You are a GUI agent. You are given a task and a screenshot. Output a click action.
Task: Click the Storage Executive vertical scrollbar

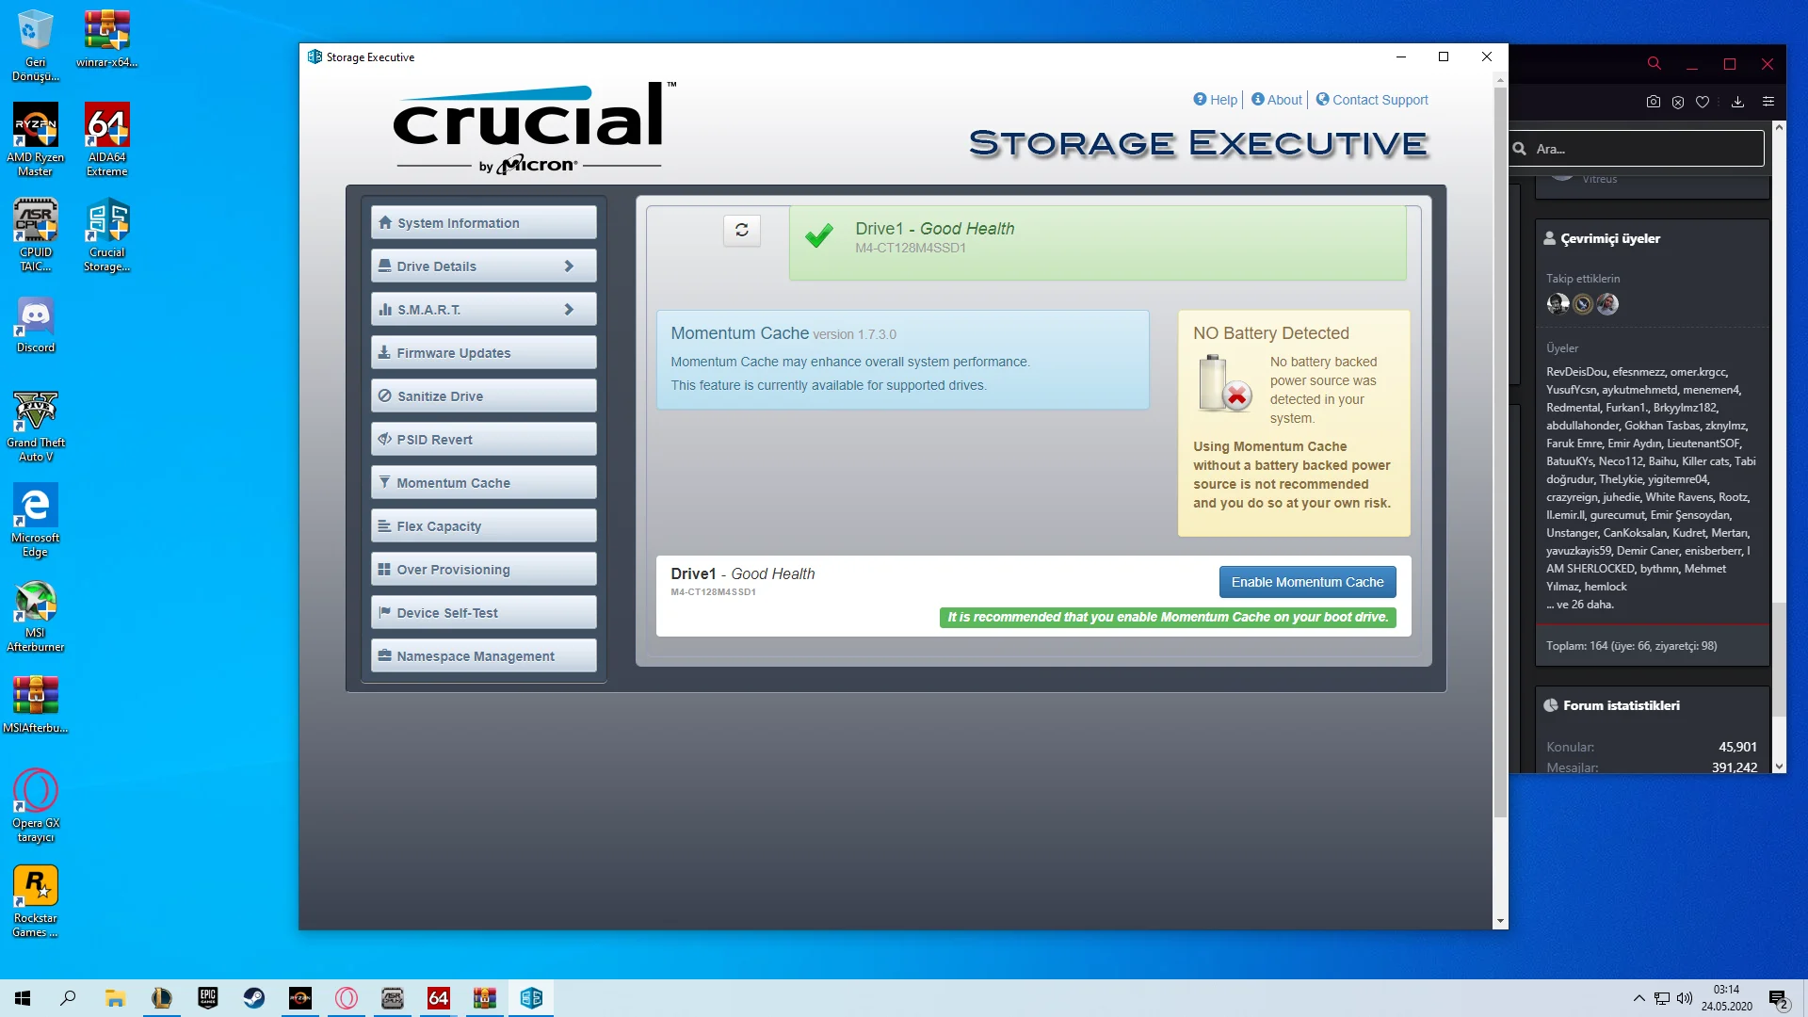click(x=1500, y=452)
